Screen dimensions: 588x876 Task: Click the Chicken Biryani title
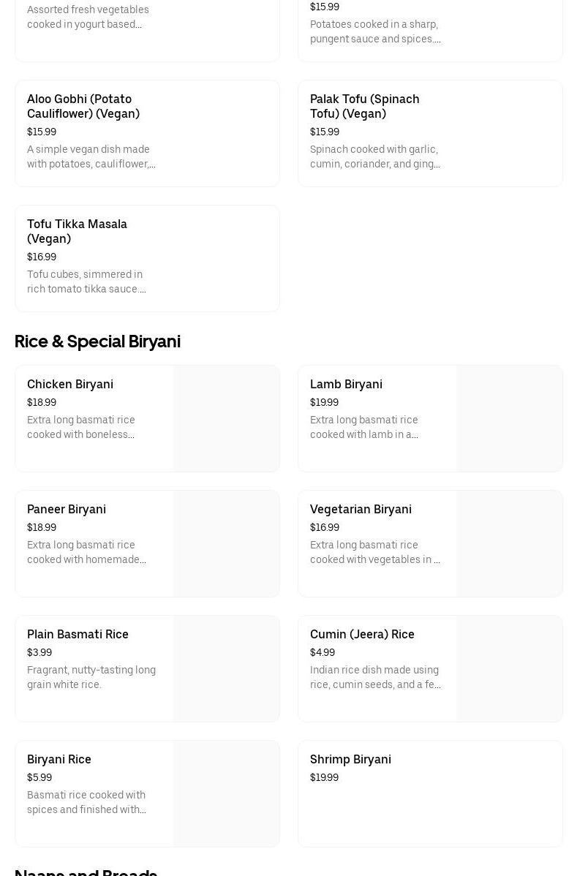(x=70, y=384)
